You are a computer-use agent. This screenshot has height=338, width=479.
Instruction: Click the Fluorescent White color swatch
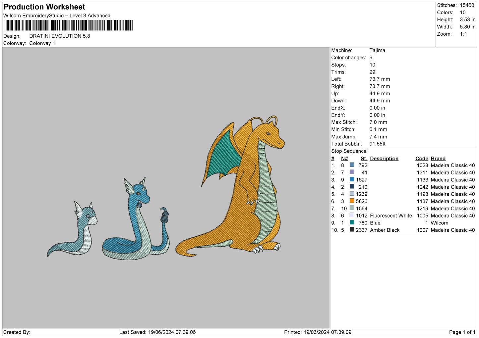pyautogui.click(x=352, y=215)
